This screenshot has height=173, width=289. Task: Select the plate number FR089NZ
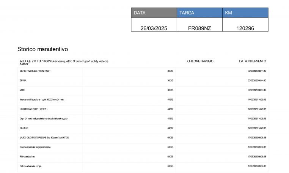pyautogui.click(x=199, y=28)
